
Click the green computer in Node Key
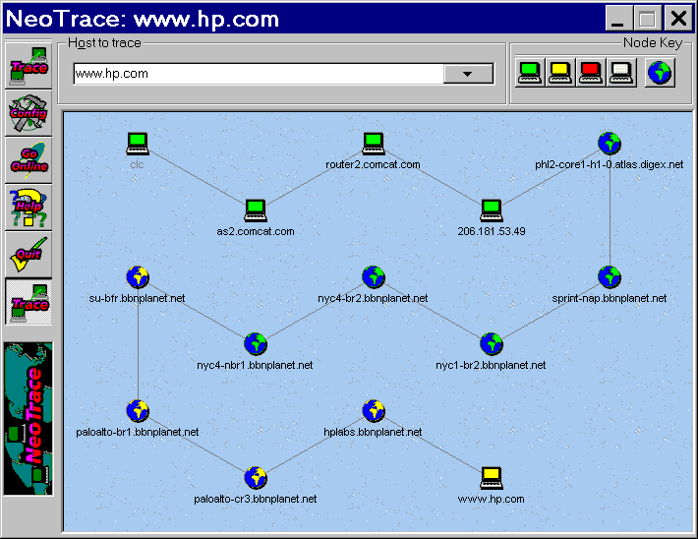[529, 73]
